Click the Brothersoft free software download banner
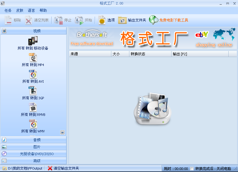Image resolution: width=238 pixels, height=172 pixels. [x=92, y=38]
